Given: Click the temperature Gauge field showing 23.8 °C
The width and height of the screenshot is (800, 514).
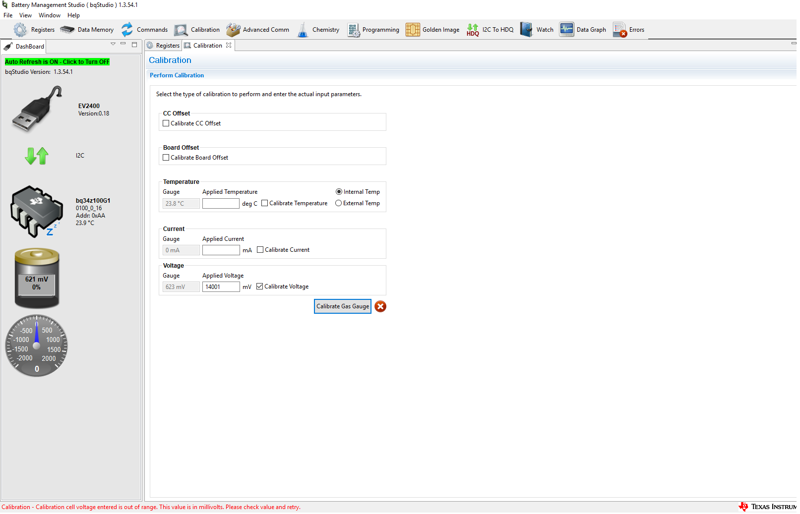Looking at the screenshot, I should [x=181, y=204].
